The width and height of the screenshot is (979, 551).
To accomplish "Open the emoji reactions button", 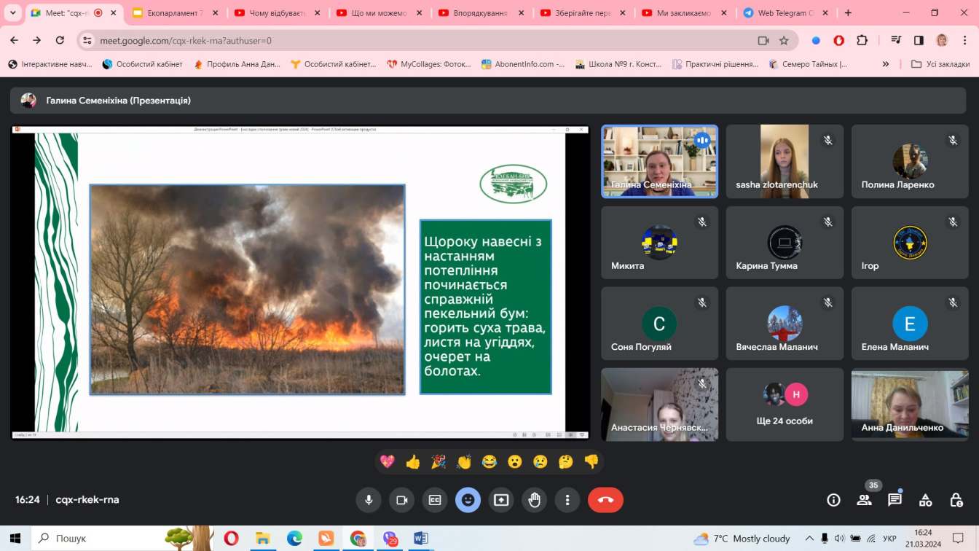I will (x=468, y=500).
